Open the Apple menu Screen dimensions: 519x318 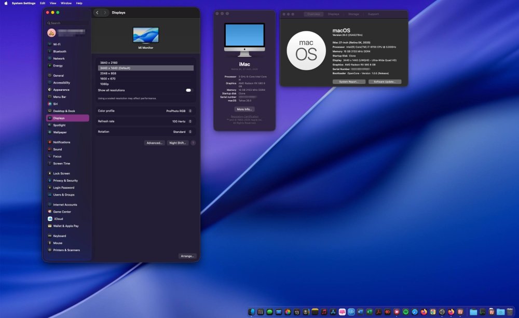coord(6,3)
